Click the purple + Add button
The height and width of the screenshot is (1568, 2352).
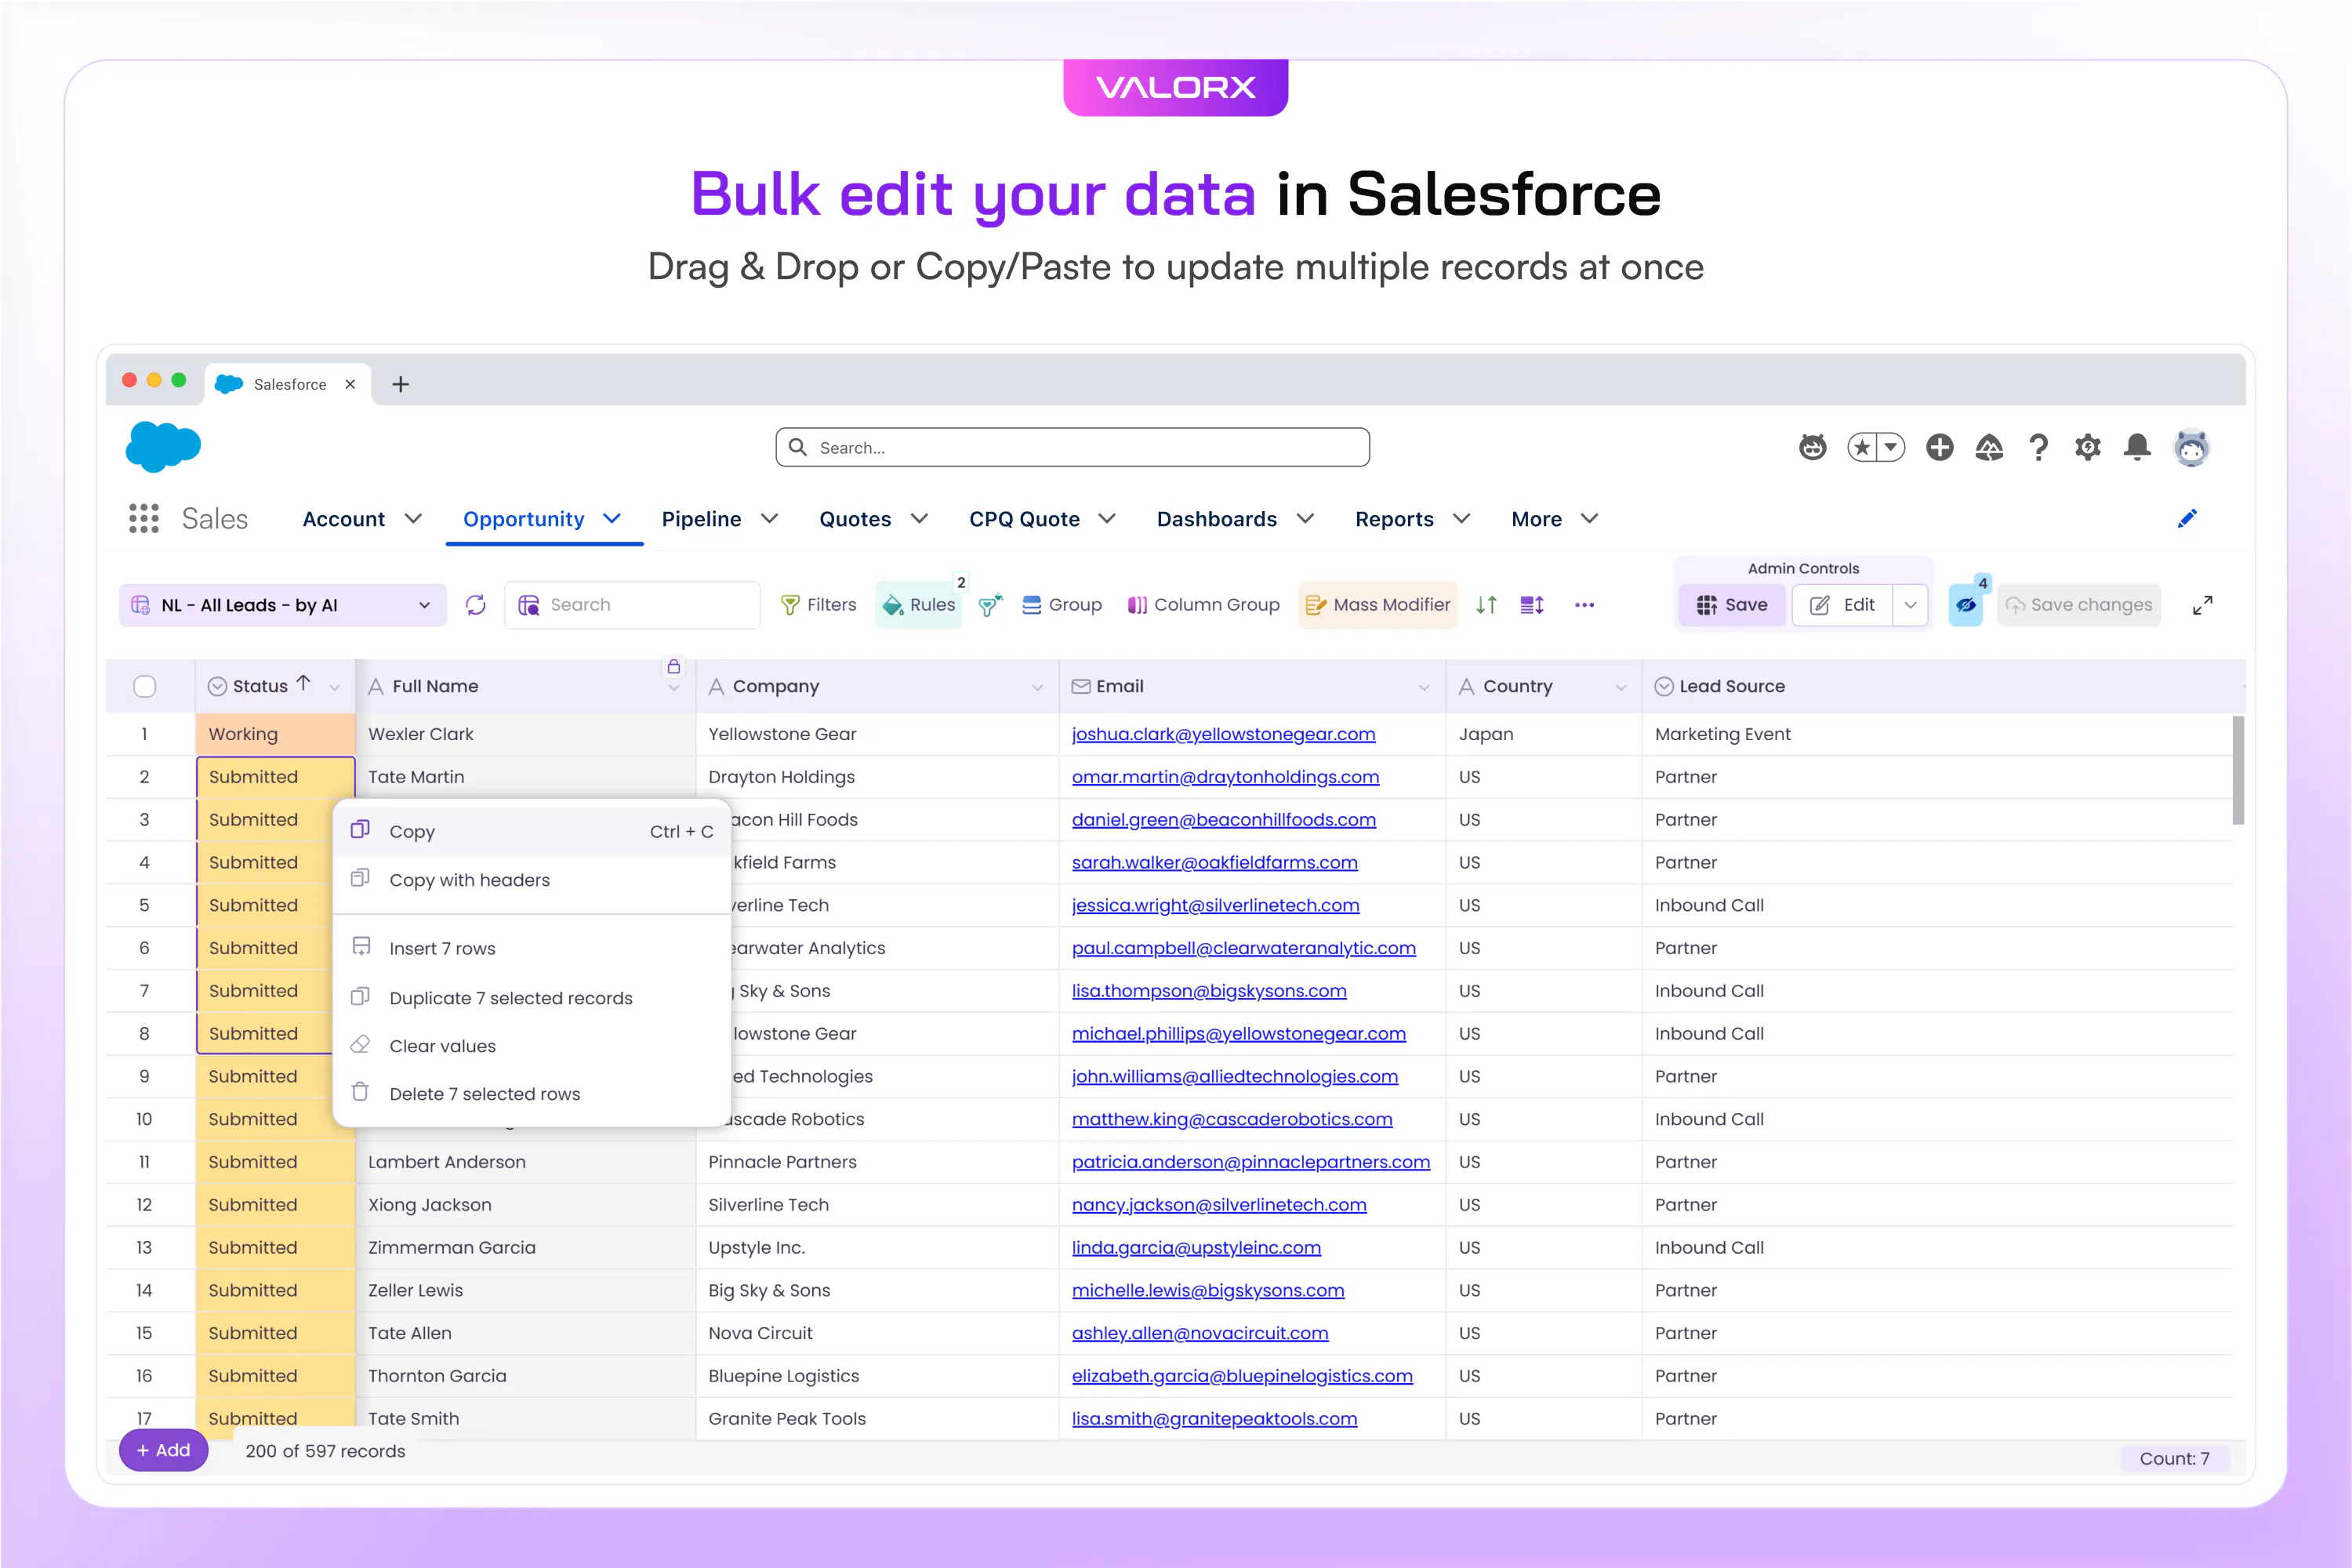tap(164, 1450)
